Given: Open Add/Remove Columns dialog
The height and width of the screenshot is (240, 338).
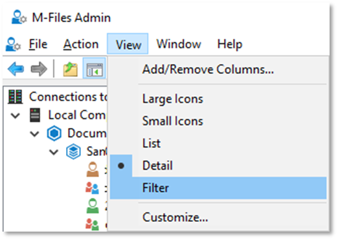Looking at the screenshot, I should [208, 69].
